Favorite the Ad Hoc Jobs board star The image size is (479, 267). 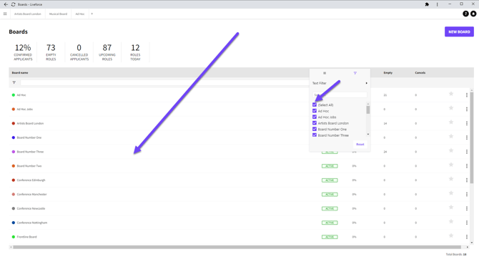tap(451, 108)
